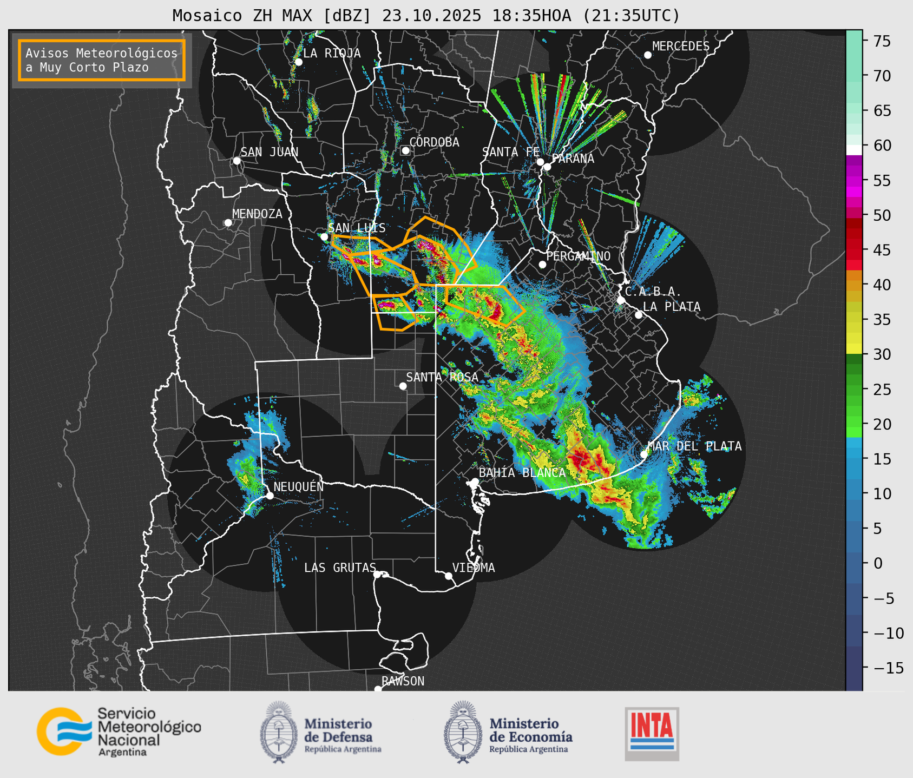The image size is (913, 778).
Task: Click the NEUQUÉN city label
Action: click(299, 486)
